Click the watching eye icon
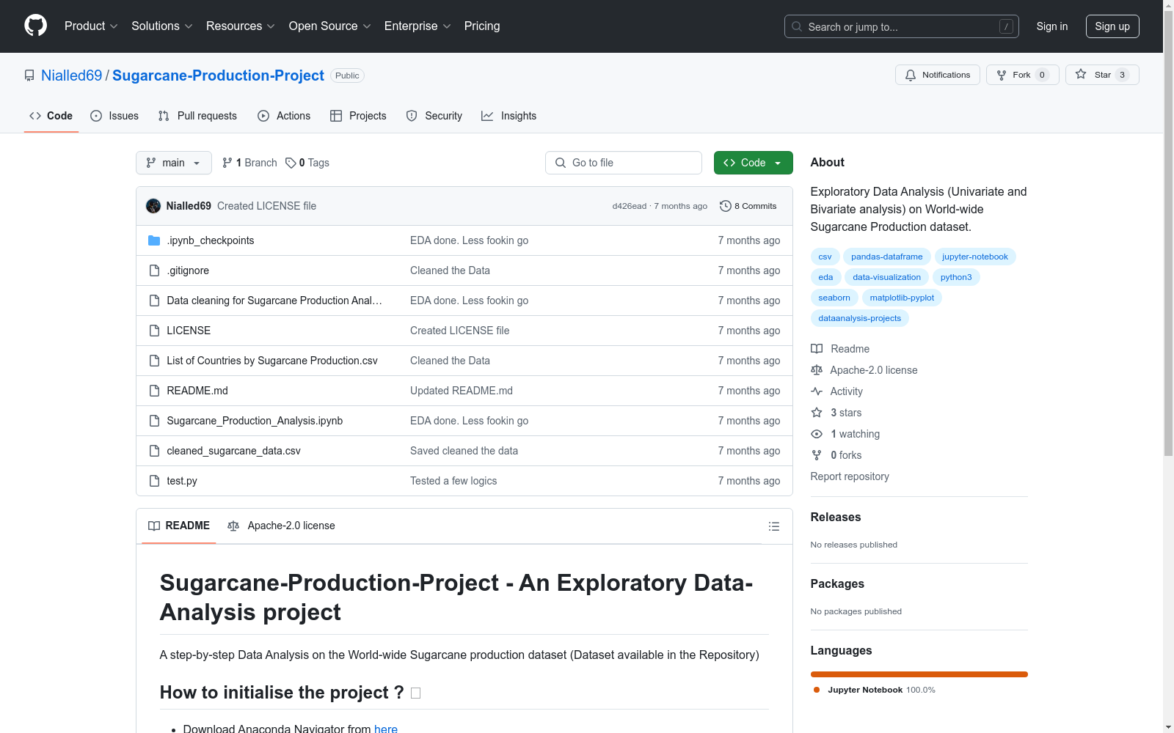Image resolution: width=1174 pixels, height=733 pixels. pyautogui.click(x=817, y=434)
